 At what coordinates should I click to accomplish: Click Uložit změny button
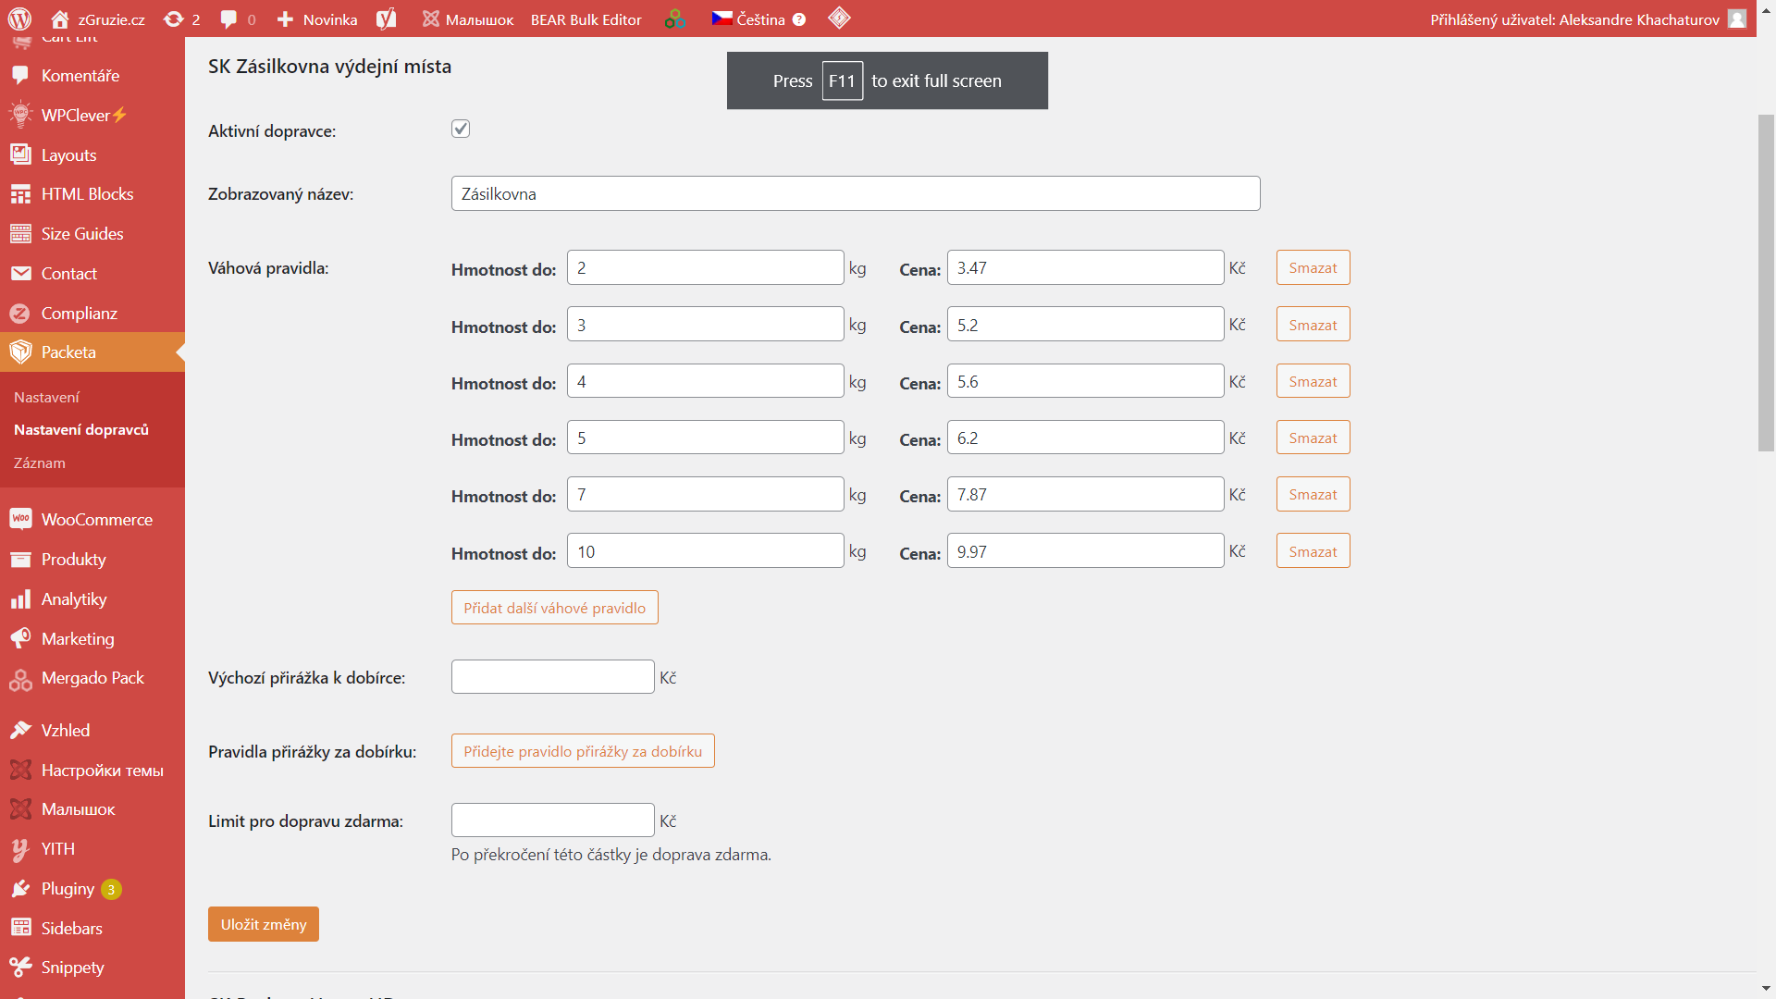coord(264,924)
